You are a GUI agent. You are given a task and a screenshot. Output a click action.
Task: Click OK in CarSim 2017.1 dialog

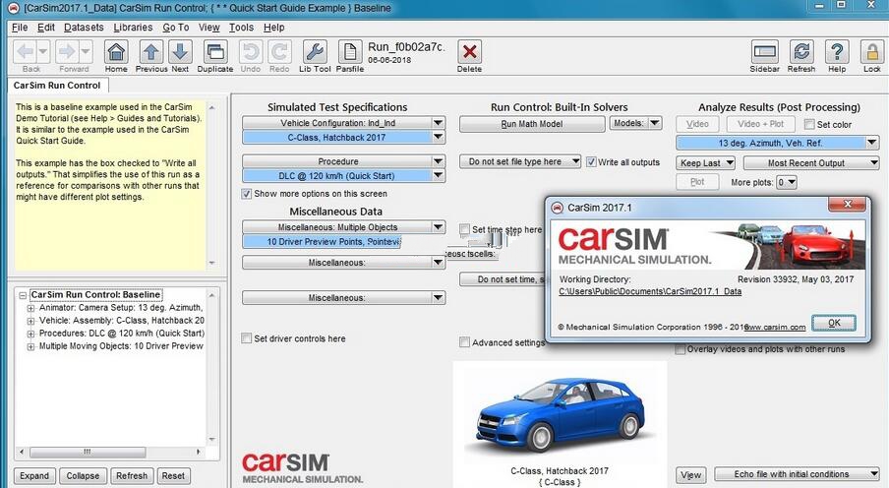[834, 323]
